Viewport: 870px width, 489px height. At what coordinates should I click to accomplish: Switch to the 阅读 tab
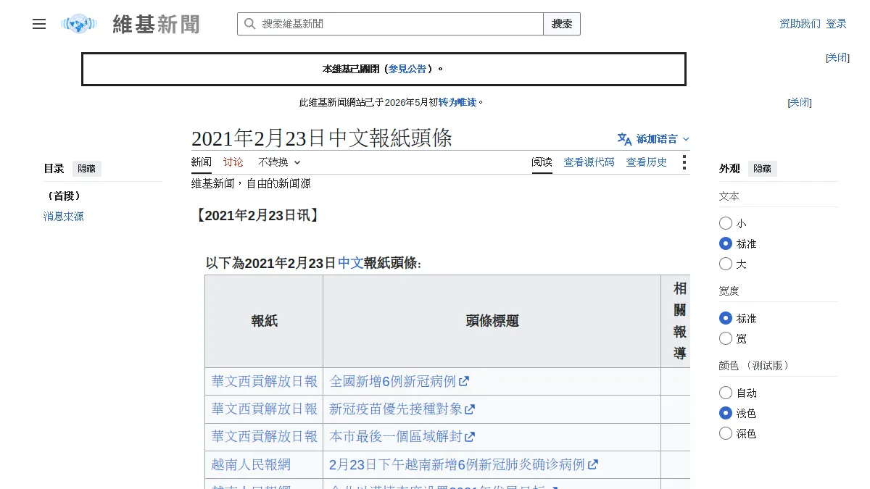542,162
